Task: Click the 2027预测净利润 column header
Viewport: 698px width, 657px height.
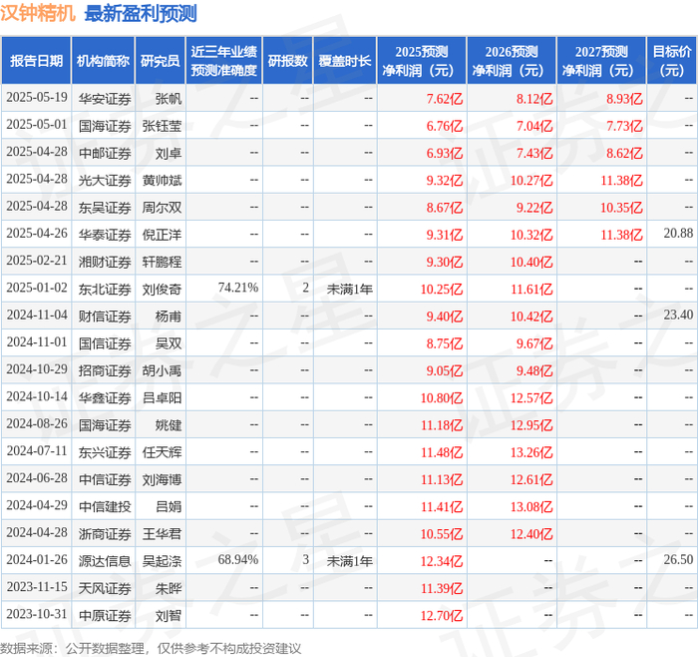Action: 601,61
